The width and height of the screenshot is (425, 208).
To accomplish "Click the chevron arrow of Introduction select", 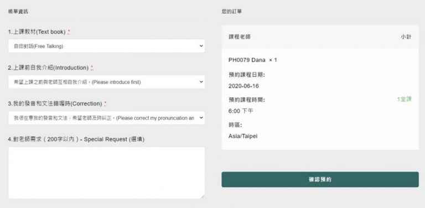I will coord(201,81).
